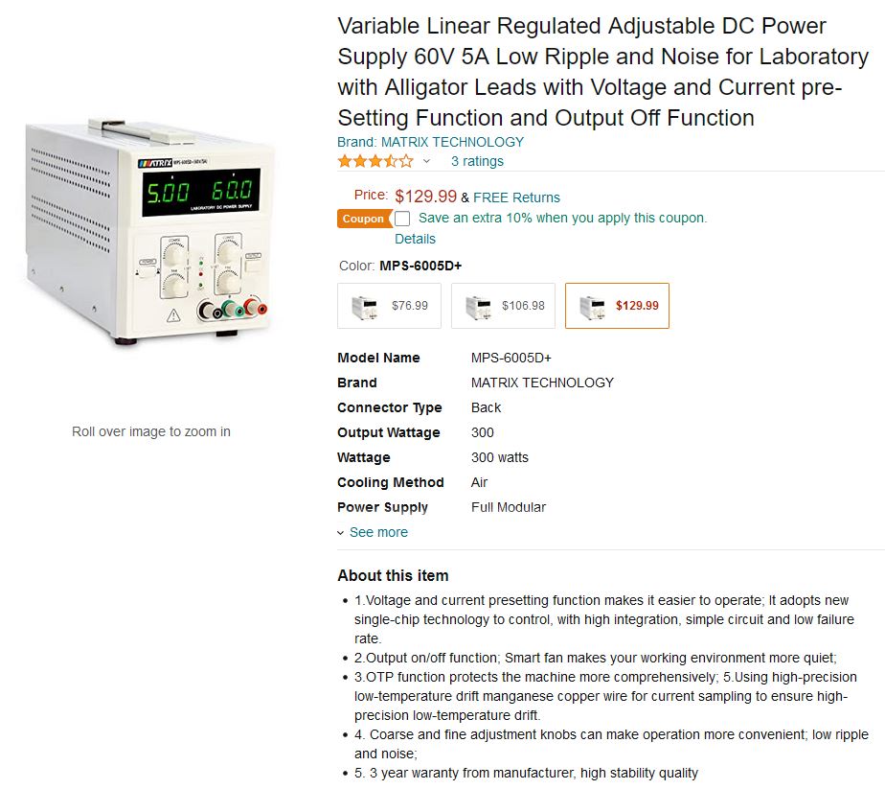Click the chevron beside See more

tap(340, 533)
